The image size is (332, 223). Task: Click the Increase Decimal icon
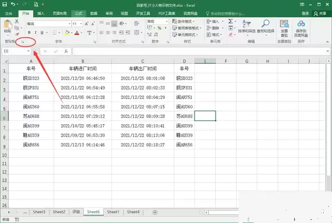point(149,34)
